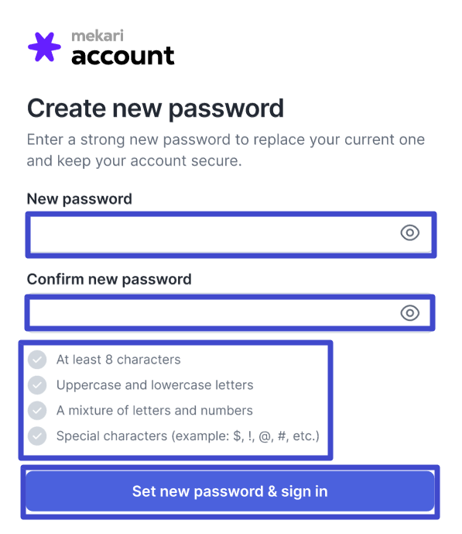Click the purple Mekari star logo

[44, 47]
